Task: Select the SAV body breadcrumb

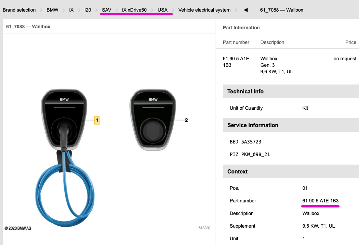Action: coord(106,10)
